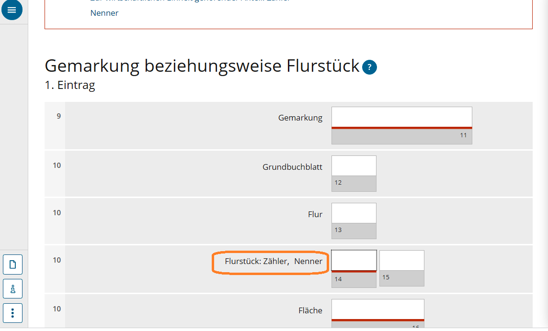Screen dimensions: 548x331
Task: Click into the Gemarkung input field
Action: pos(401,116)
